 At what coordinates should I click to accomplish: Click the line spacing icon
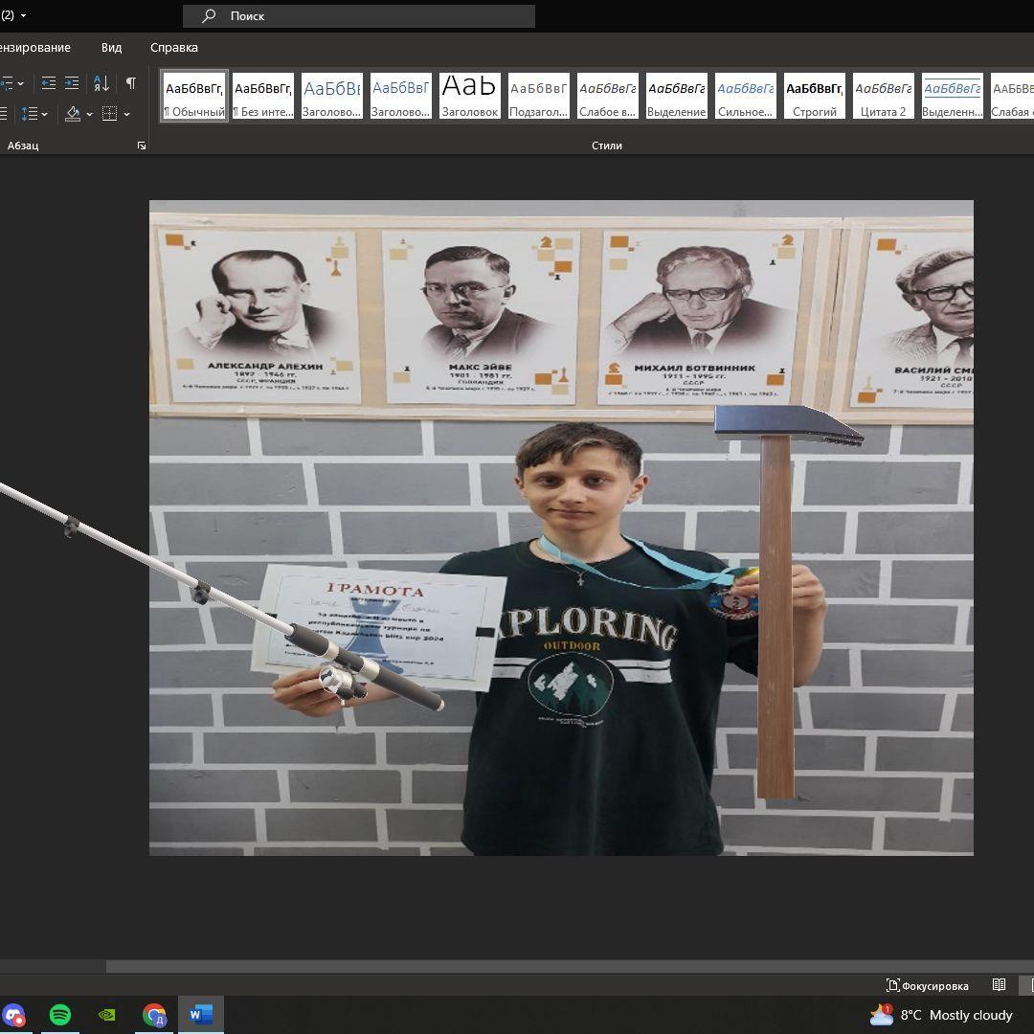point(29,114)
